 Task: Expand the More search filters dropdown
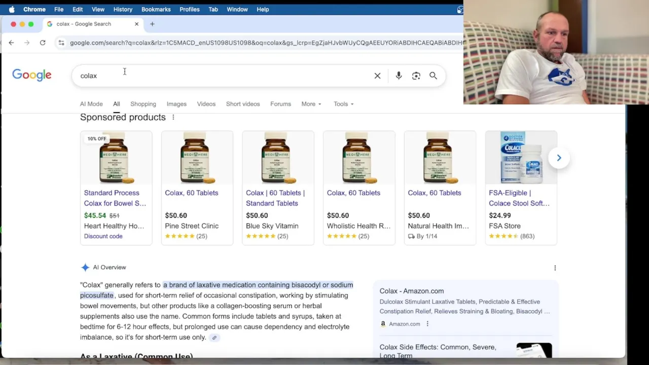click(x=311, y=104)
